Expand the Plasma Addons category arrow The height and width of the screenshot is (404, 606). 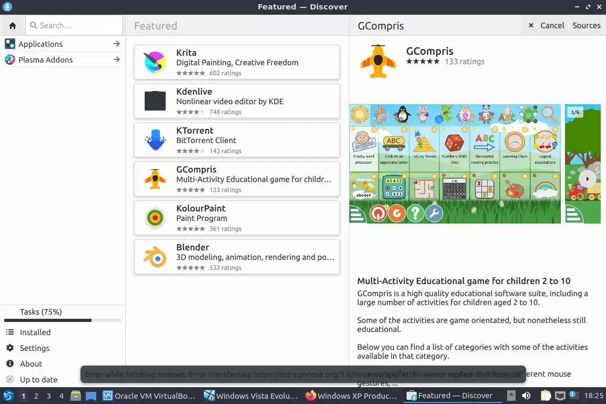tap(116, 59)
